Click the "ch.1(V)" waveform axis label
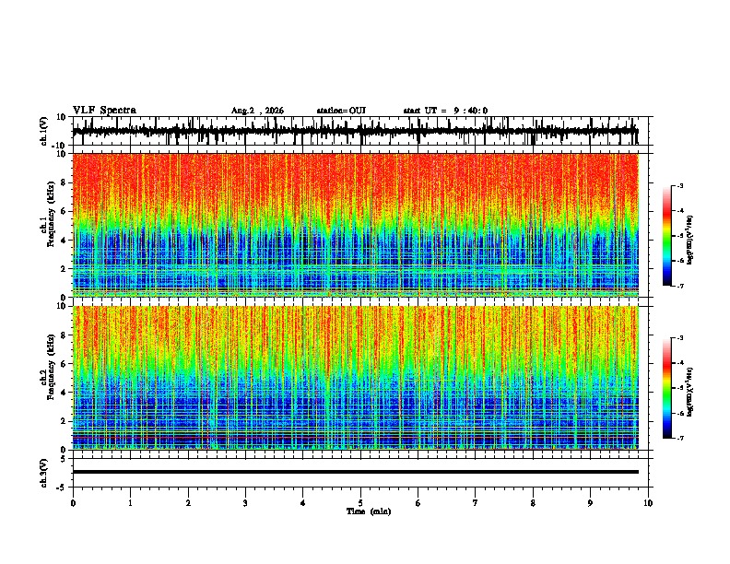Screen dimensions: 730x564 [x=44, y=131]
